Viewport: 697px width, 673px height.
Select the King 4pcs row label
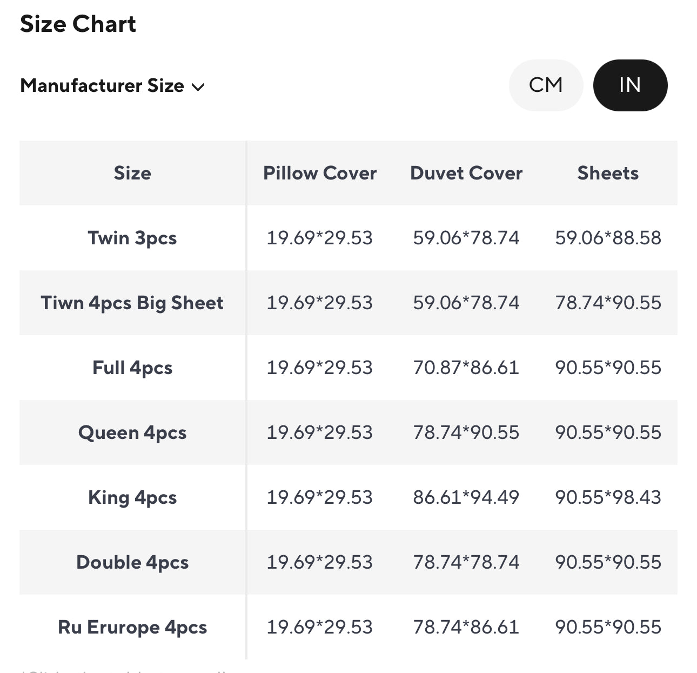click(132, 497)
